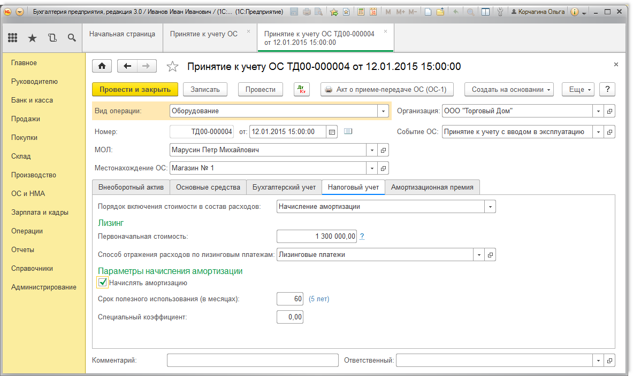Click the search magnifier icon
633x376 pixels.
(72, 37)
